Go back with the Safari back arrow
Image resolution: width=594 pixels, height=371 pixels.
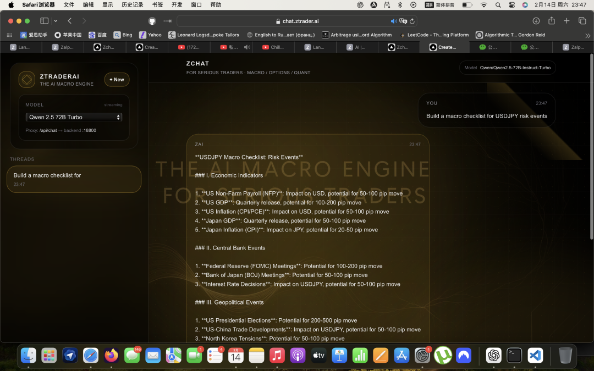(x=70, y=21)
